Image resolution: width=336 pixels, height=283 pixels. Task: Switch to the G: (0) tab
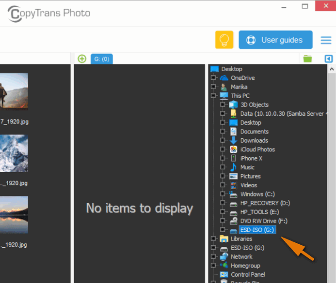(x=101, y=59)
